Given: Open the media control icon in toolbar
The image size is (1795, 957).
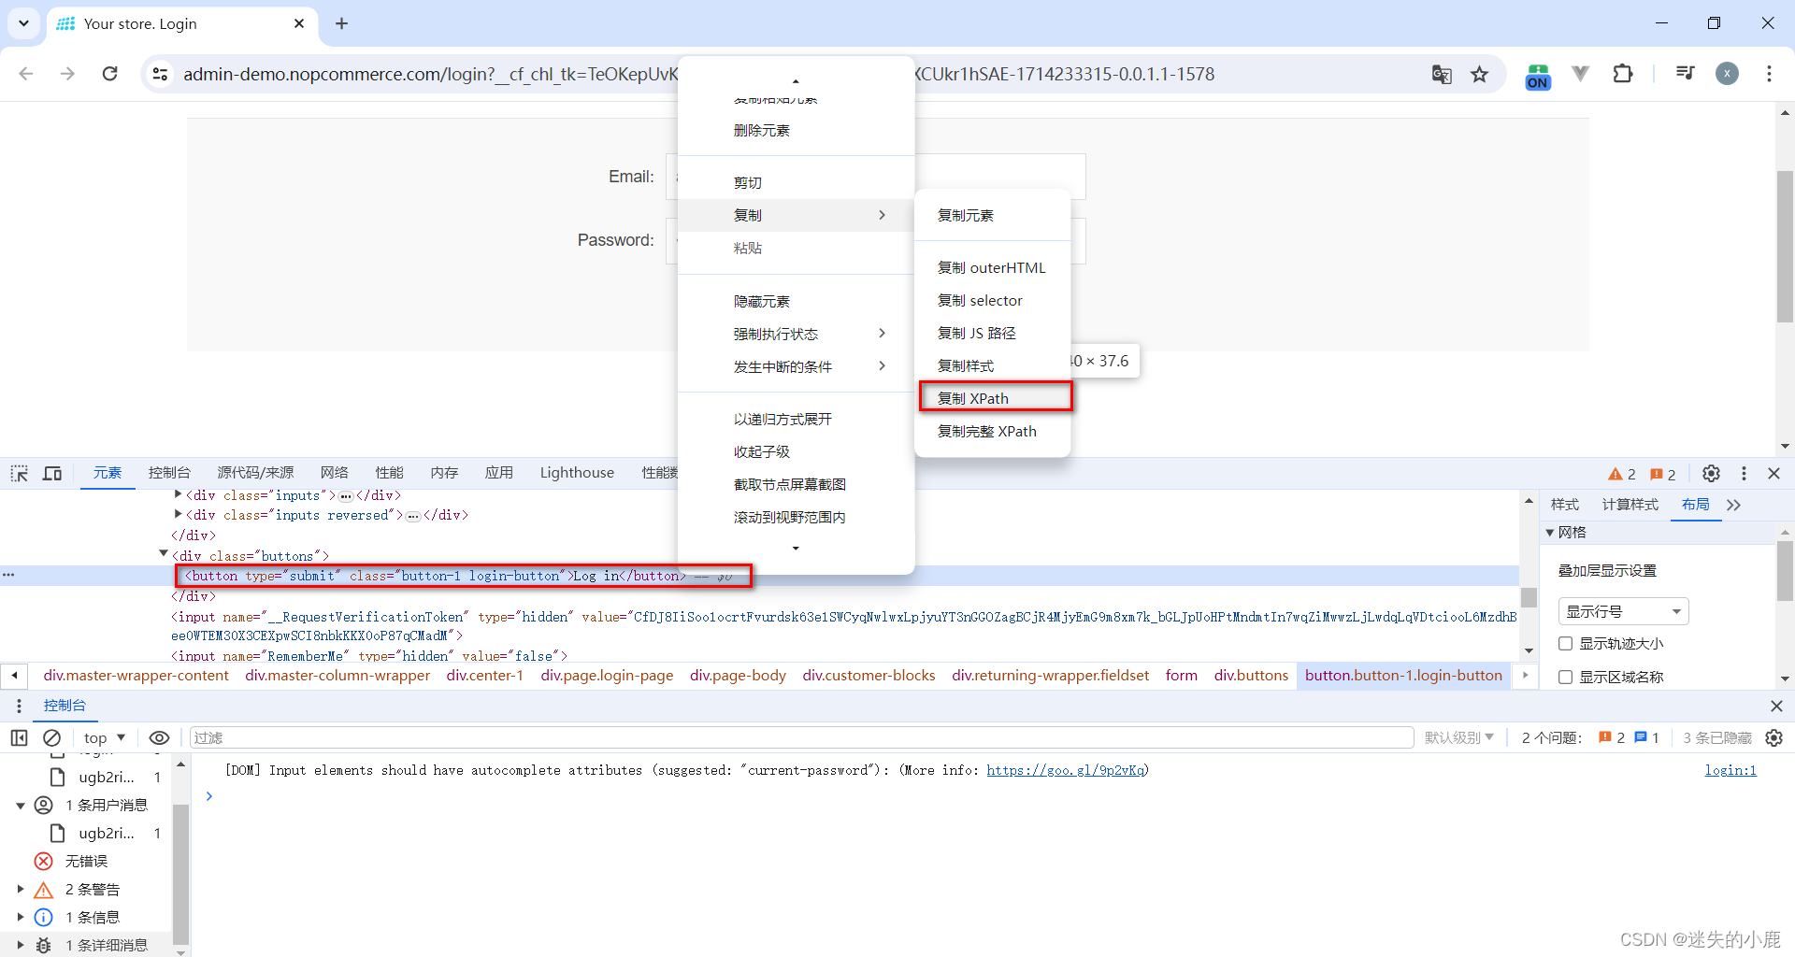Looking at the screenshot, I should point(1685,74).
